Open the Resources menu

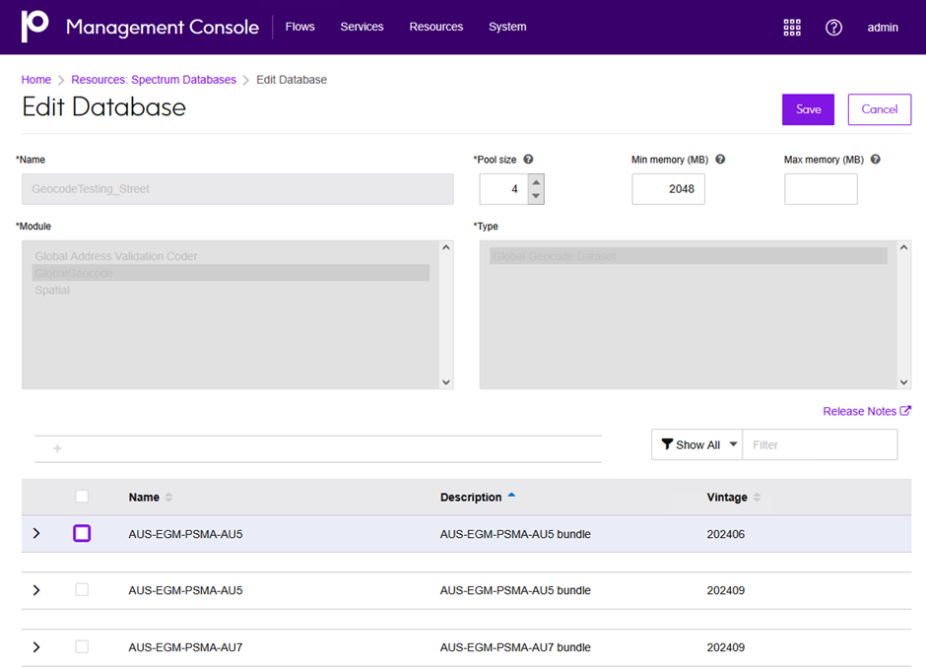point(435,27)
